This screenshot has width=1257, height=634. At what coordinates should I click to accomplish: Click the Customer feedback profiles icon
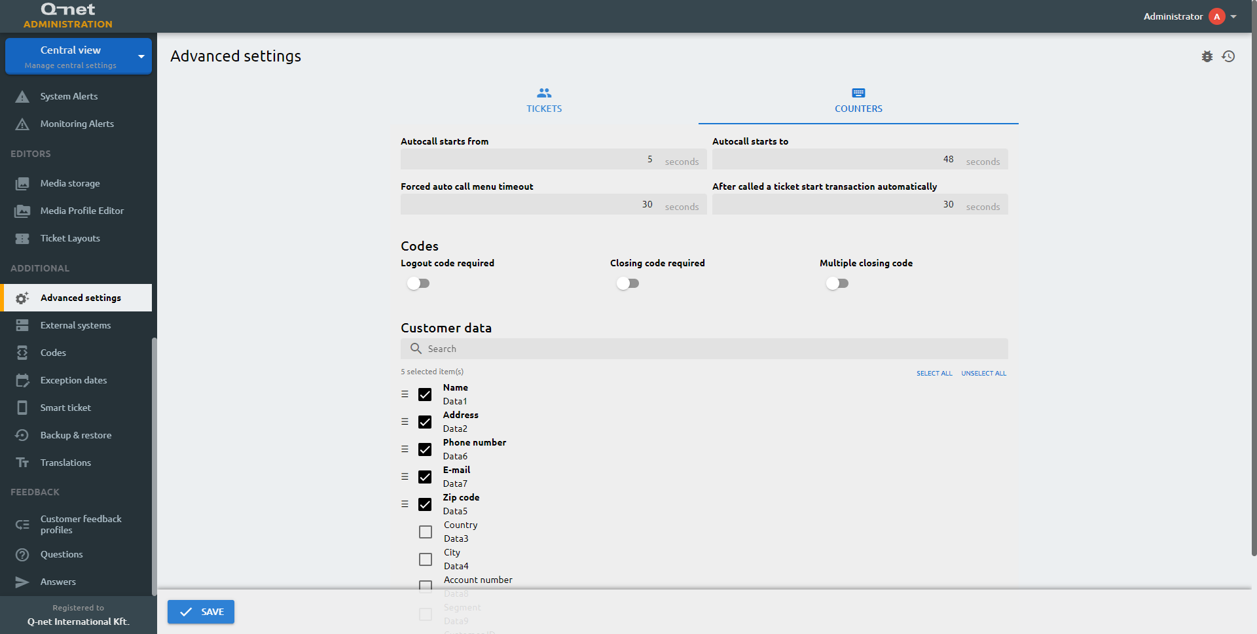(x=22, y=524)
